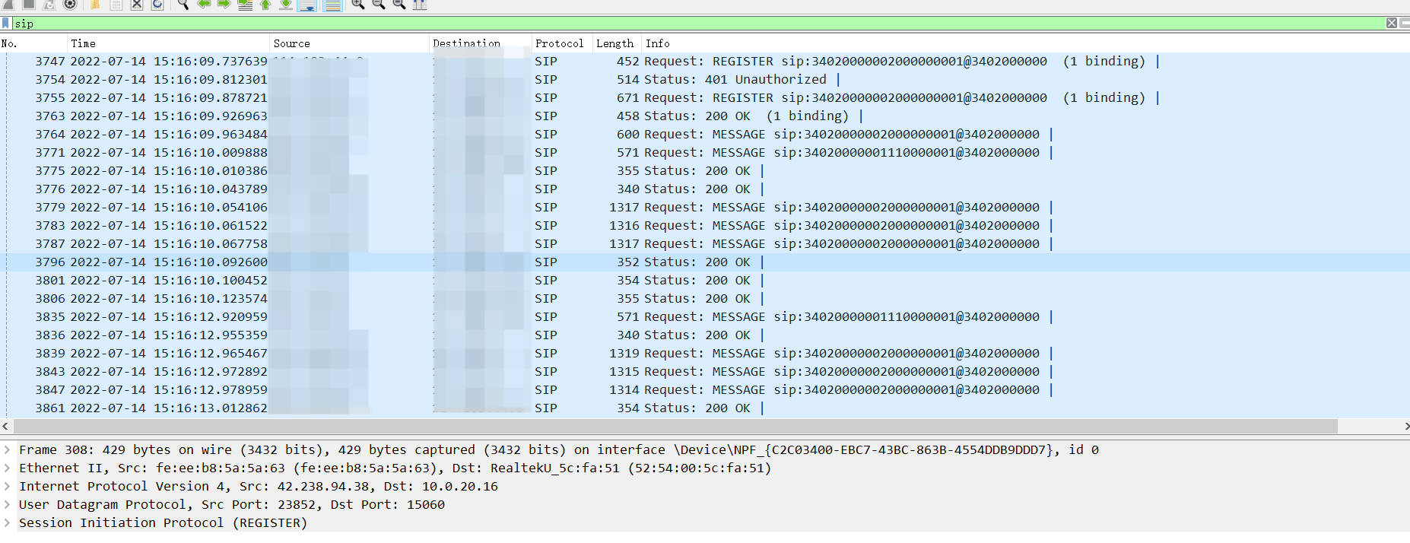Image resolution: width=1410 pixels, height=543 pixels.
Task: Select packet 3801 with length 354
Action: coord(705,280)
